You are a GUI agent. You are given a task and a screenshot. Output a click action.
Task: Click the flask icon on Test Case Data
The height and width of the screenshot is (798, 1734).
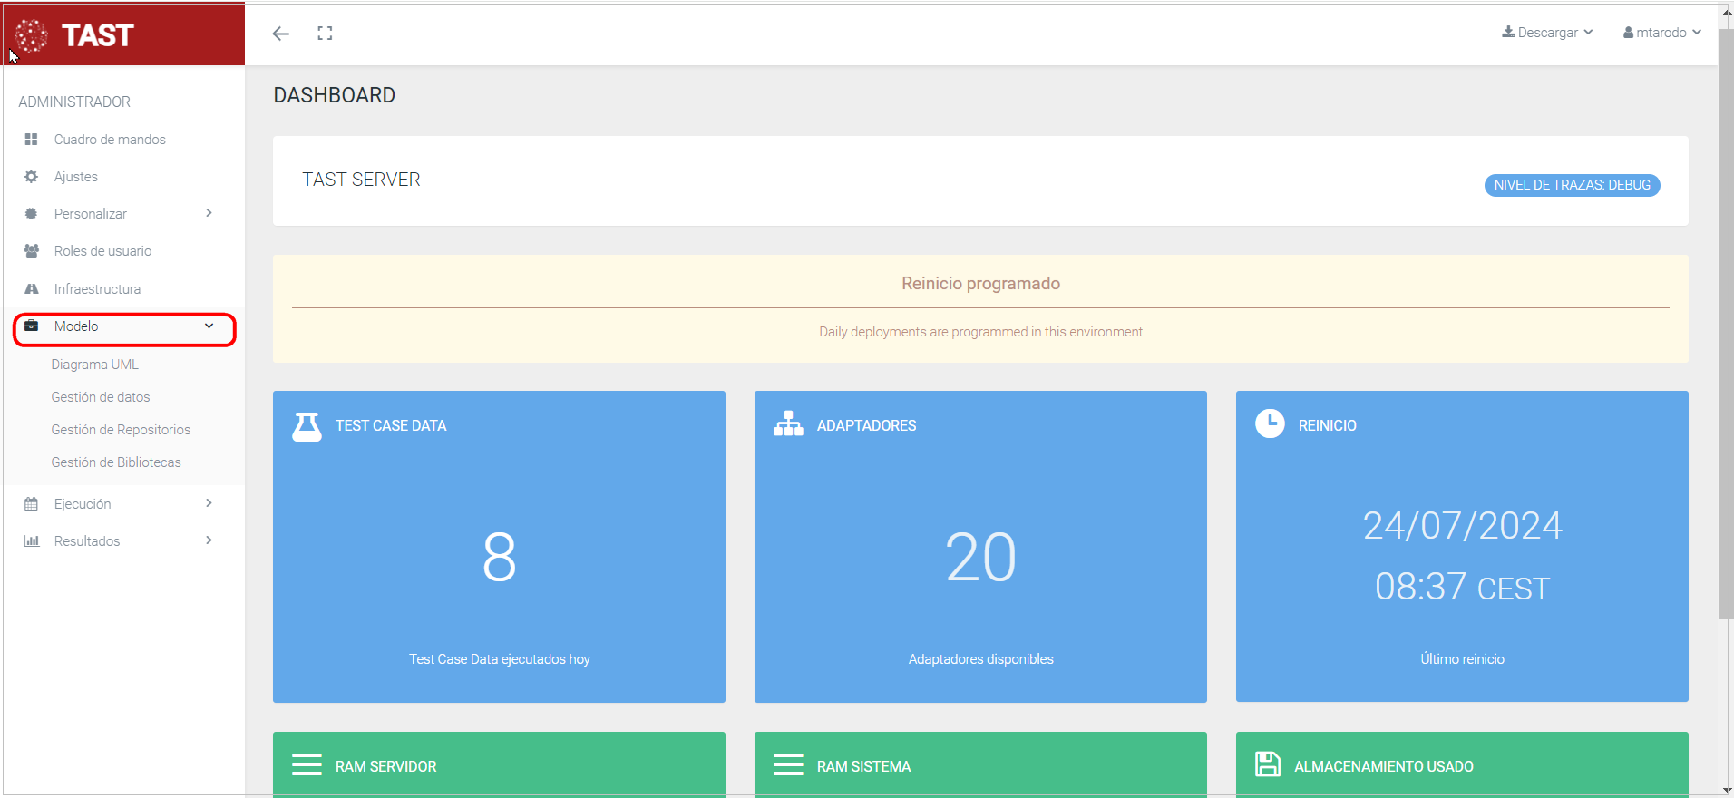(307, 426)
